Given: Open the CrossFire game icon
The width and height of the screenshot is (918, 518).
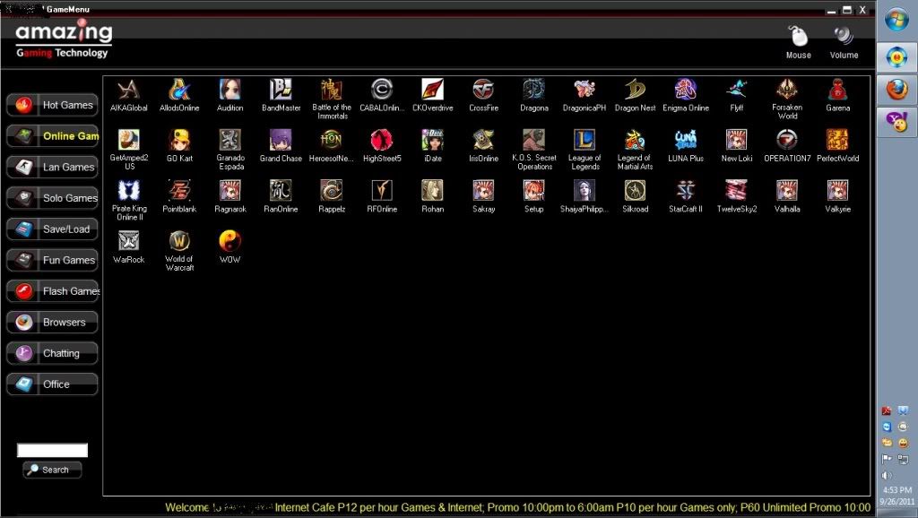Looking at the screenshot, I should pos(483,91).
